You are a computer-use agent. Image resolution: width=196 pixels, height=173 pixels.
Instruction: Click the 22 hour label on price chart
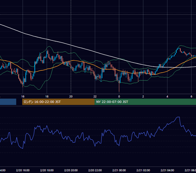95,97
